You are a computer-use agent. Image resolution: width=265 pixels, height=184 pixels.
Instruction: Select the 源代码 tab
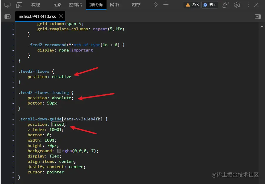click(96, 5)
